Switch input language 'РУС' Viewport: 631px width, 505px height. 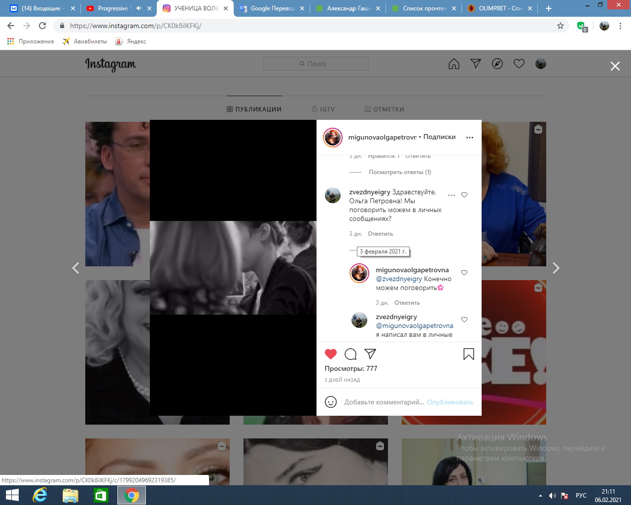click(581, 496)
